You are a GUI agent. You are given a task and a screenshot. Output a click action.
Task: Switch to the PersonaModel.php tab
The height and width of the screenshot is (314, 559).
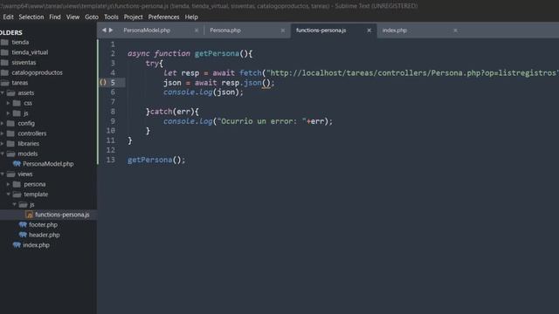click(147, 31)
